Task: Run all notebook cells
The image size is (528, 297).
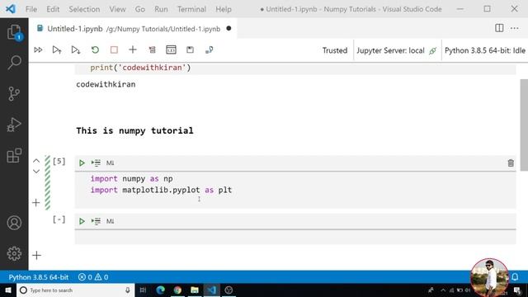Action: click(x=38, y=50)
